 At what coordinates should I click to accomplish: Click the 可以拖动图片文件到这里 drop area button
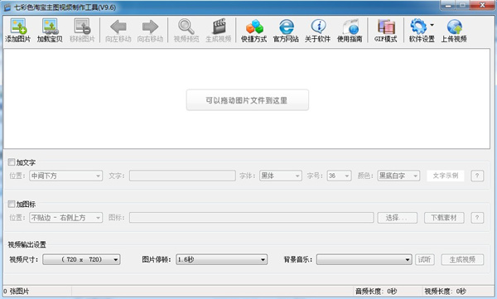click(x=247, y=100)
